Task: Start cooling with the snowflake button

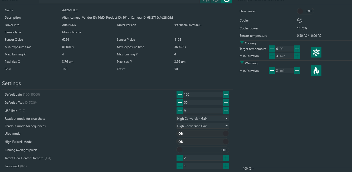Action: coord(316,52)
